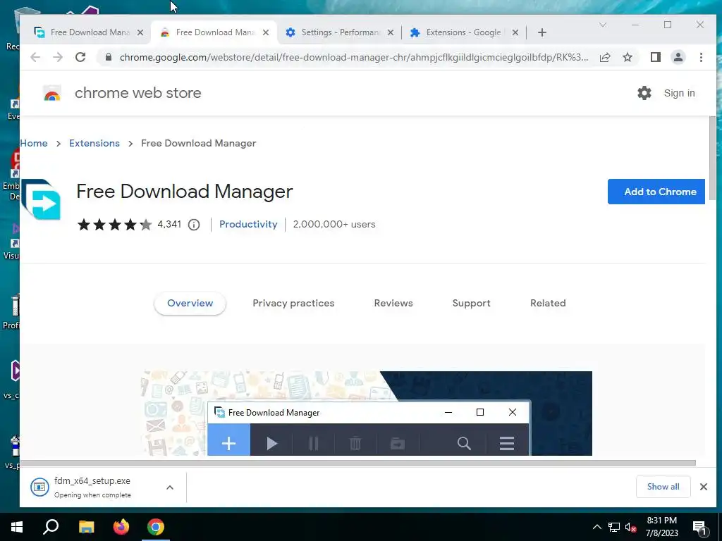This screenshot has width=722, height=541.
Task: Open Windows Start menu
Action: pyautogui.click(x=17, y=527)
